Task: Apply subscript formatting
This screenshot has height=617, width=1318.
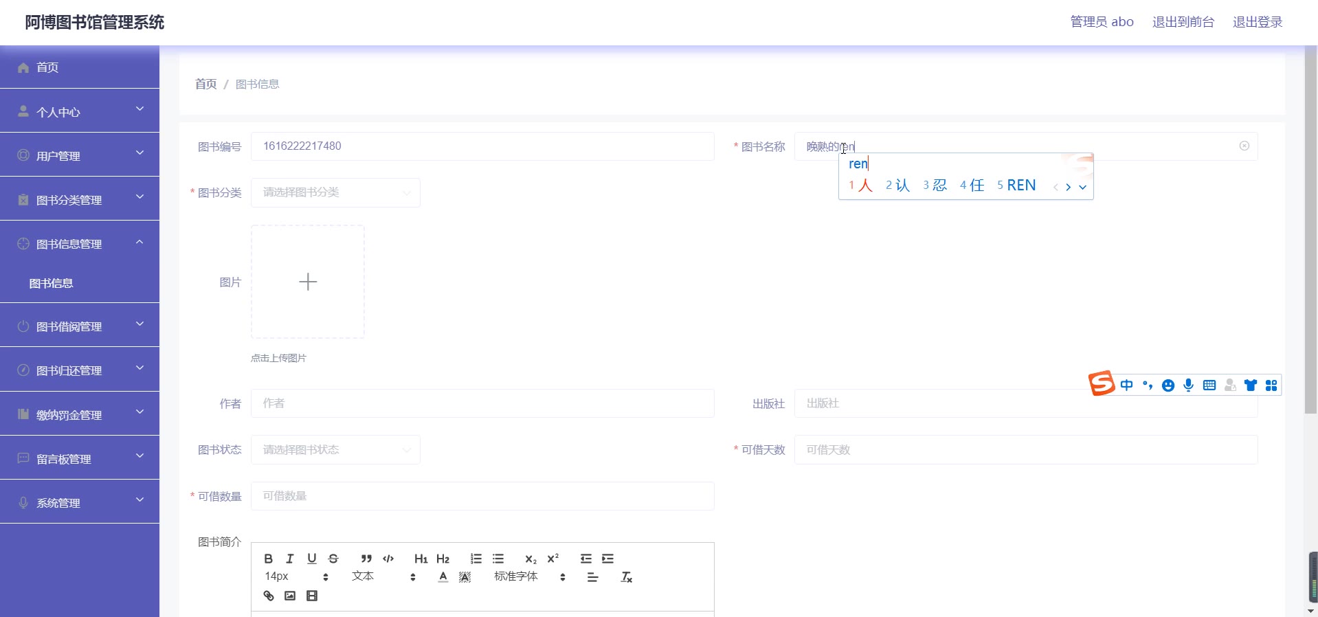Action: tap(530, 559)
